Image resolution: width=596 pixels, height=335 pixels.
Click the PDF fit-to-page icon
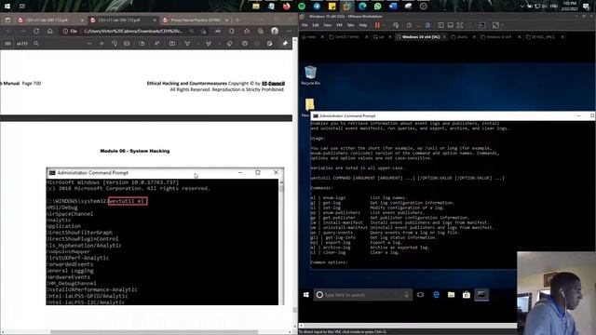[x=127, y=44]
